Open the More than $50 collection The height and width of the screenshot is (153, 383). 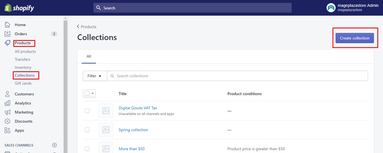tap(132, 149)
